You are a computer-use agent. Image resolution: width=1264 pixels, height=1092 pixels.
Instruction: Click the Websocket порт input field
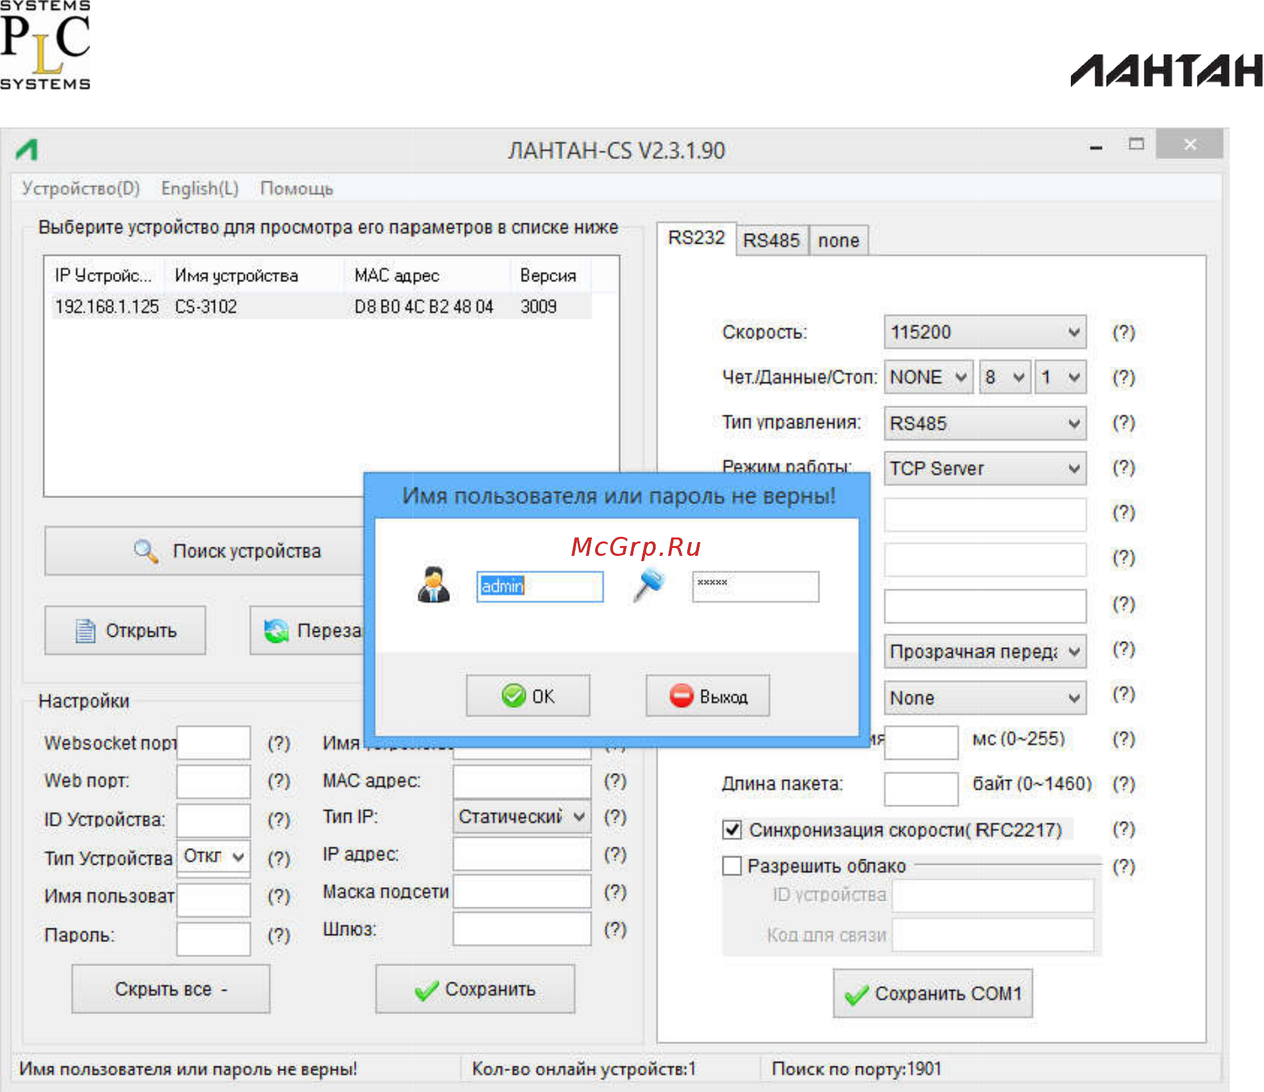coord(214,742)
